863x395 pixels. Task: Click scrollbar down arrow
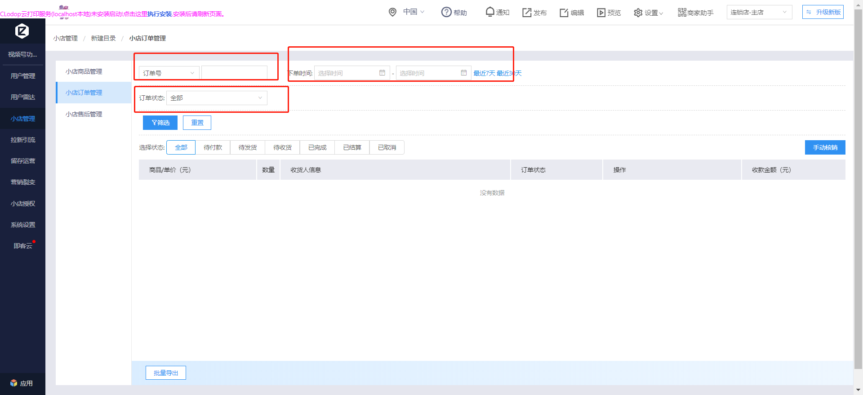858,390
